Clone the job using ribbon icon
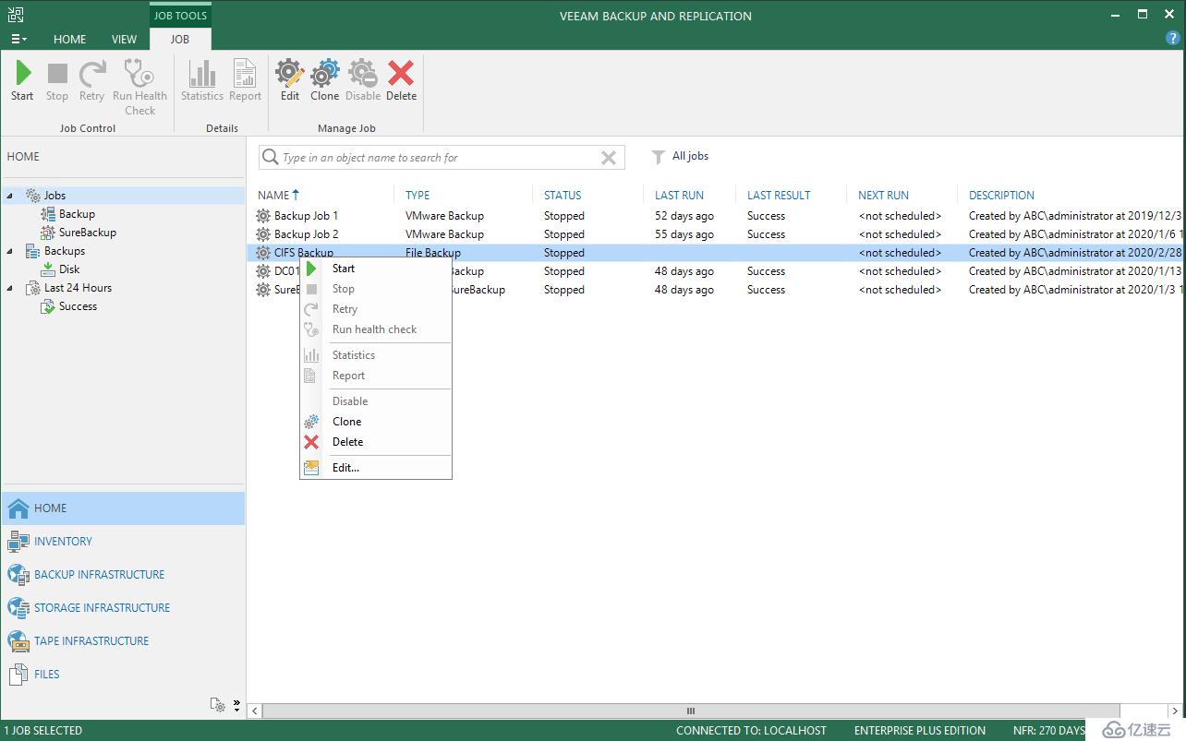This screenshot has width=1186, height=741. click(x=324, y=74)
